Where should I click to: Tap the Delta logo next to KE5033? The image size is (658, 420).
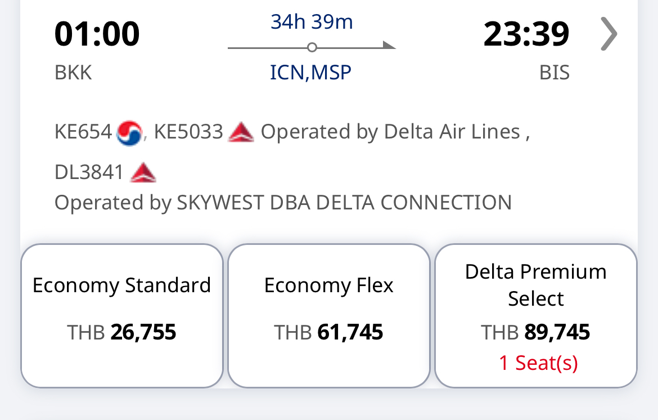point(241,132)
